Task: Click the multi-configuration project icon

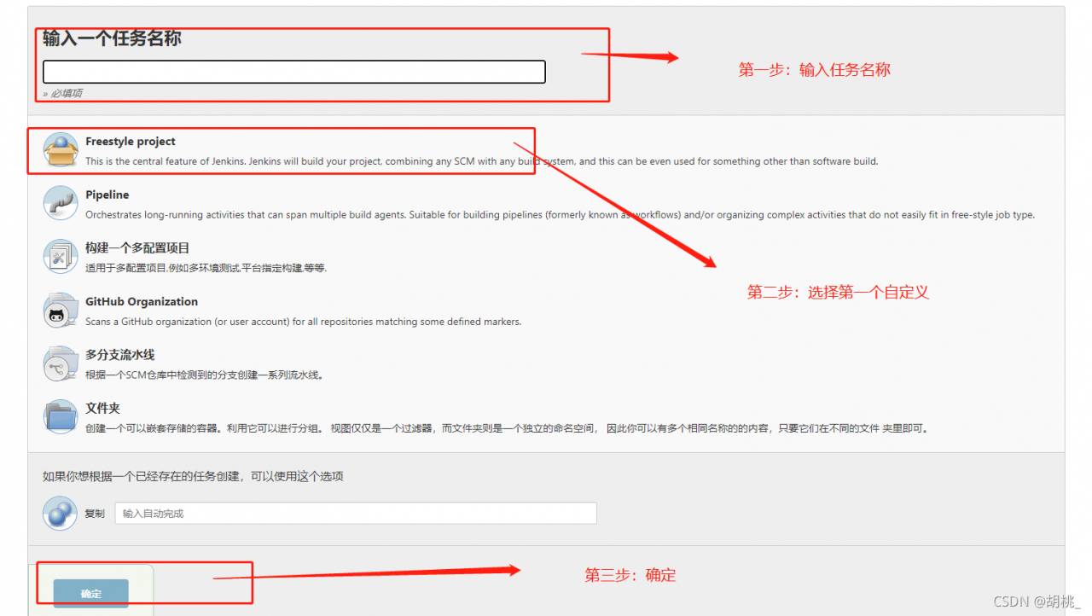Action: (x=61, y=256)
